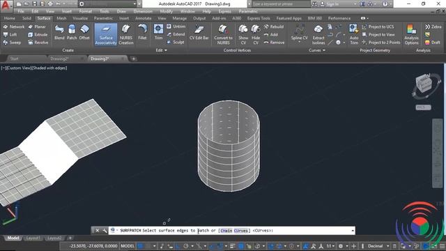The width and height of the screenshot is (446, 251).
Task: Close the command line window
Action: [98, 231]
